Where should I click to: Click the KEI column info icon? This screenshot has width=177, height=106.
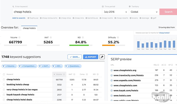98,74
